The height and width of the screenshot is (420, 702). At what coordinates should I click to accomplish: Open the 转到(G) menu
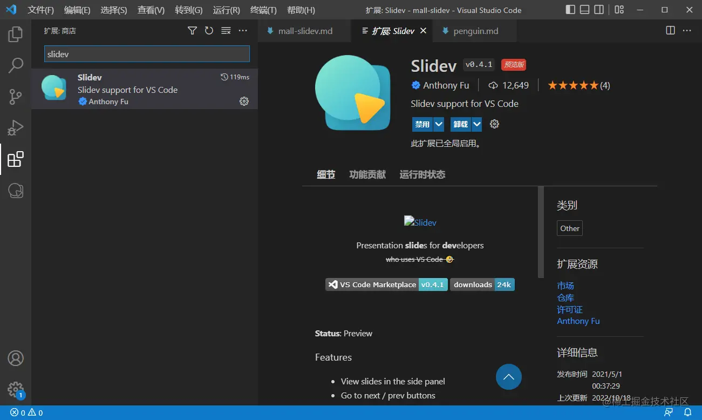point(189,10)
